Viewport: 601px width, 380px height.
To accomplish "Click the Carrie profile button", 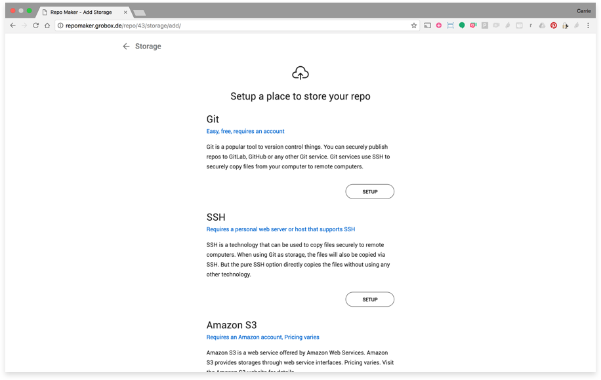I will pyautogui.click(x=583, y=11).
